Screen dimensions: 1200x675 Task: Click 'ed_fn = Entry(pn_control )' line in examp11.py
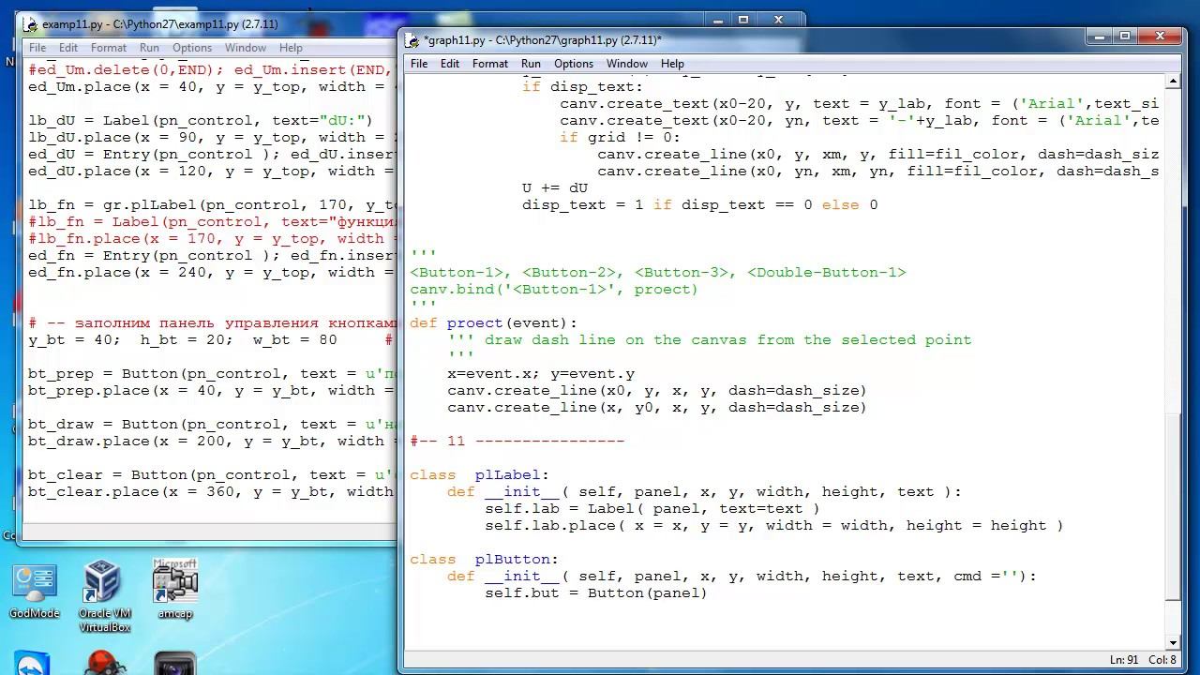pos(212,256)
